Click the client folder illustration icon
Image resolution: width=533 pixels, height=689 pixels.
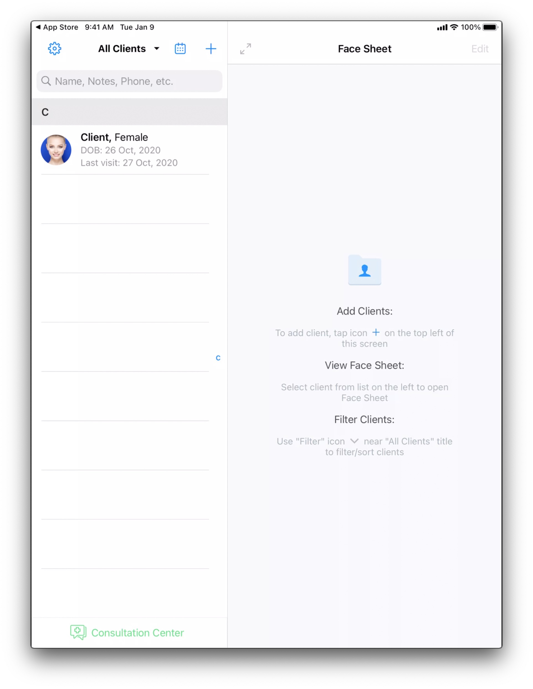pos(365,270)
